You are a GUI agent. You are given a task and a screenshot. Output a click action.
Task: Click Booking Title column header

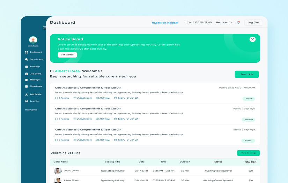[x=112, y=162]
